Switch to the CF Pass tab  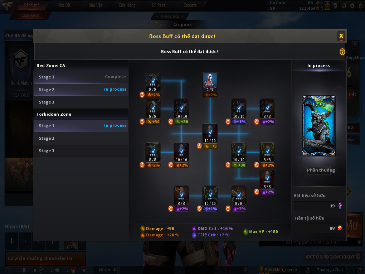coord(159,5)
